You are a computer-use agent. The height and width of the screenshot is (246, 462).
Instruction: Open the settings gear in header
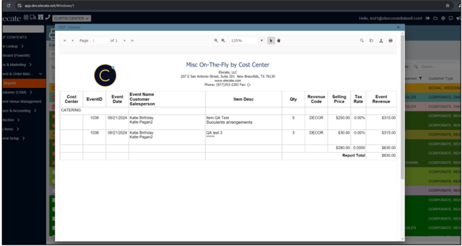[443, 18]
